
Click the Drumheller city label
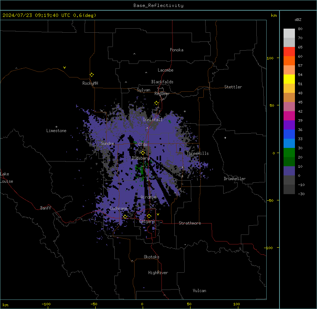click(x=235, y=179)
